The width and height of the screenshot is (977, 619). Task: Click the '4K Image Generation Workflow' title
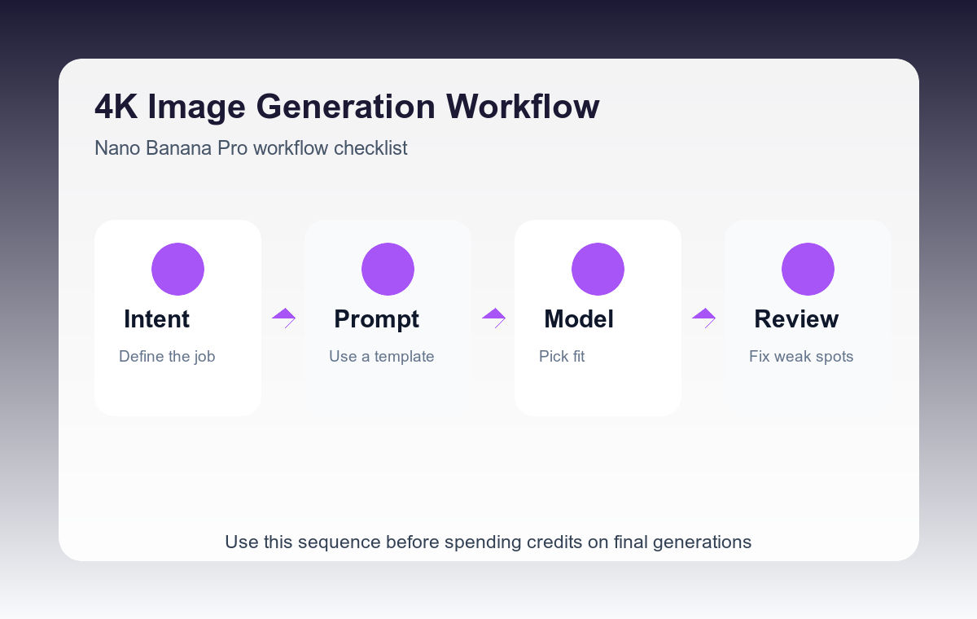[347, 107]
